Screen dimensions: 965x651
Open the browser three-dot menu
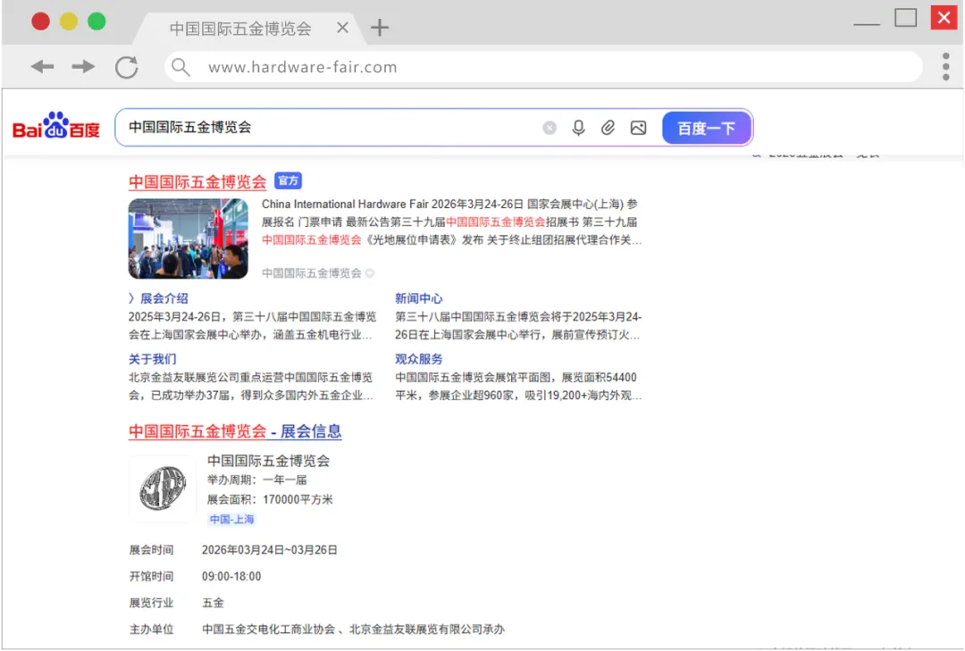[x=945, y=67]
